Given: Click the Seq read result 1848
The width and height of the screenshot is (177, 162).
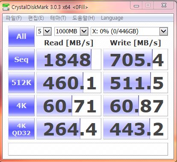Looking at the screenshot, I should [69, 59].
